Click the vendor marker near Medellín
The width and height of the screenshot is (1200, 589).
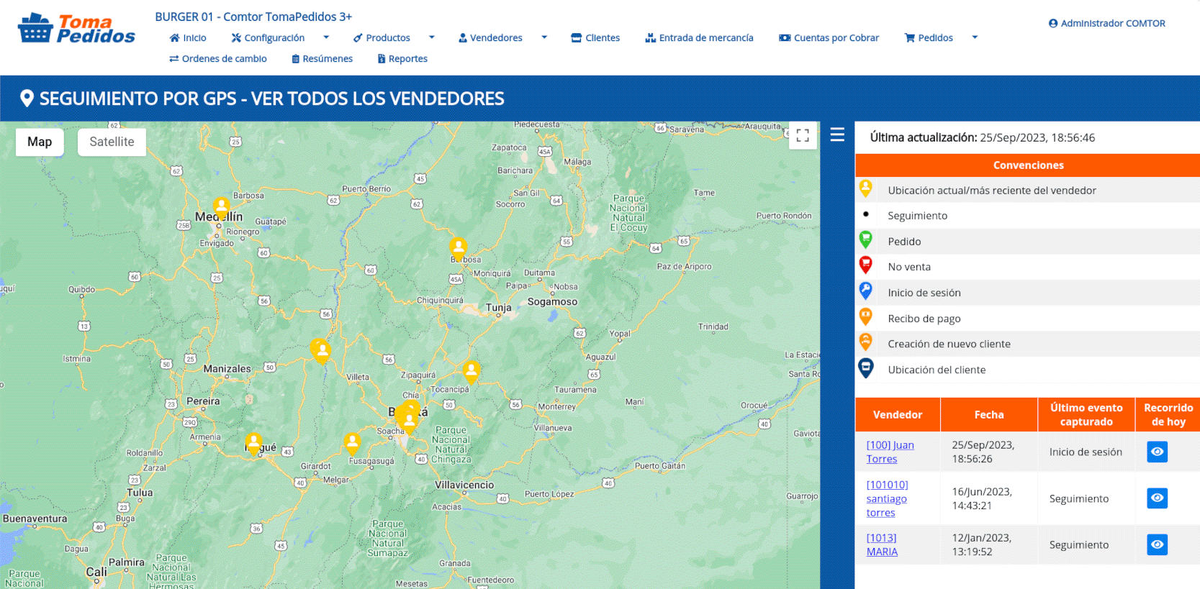tap(222, 208)
